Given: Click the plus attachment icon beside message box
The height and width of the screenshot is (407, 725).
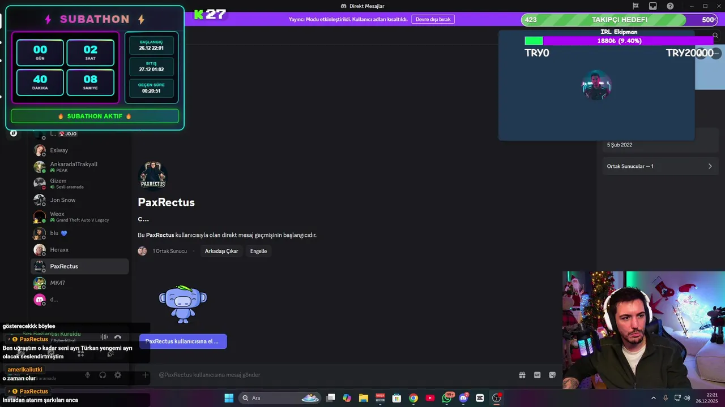Looking at the screenshot, I should pyautogui.click(x=145, y=375).
